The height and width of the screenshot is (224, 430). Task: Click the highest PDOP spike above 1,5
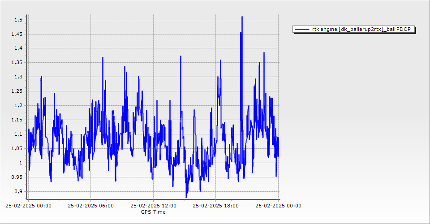[x=242, y=17]
